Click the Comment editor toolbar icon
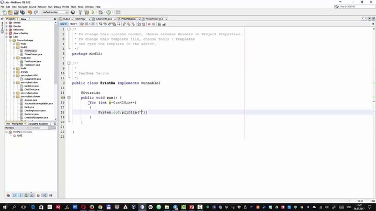Screen dimensions: 376x211 pos(159,24)
